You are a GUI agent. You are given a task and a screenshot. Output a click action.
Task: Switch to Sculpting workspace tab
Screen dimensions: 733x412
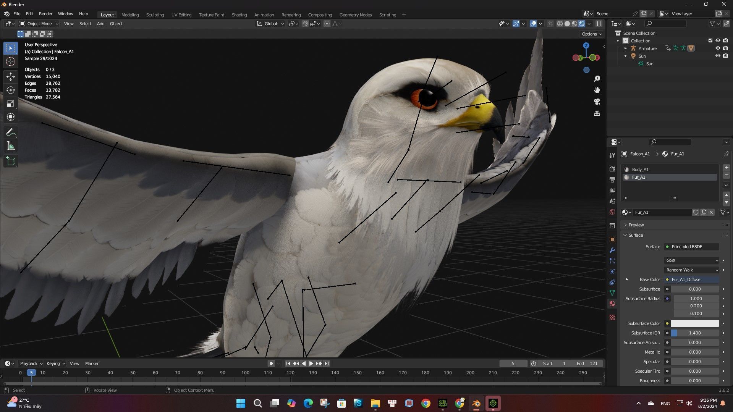point(155,15)
